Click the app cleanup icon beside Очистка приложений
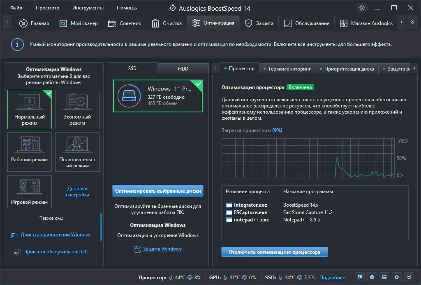Image resolution: width=421 pixels, height=285 pixels. [14, 235]
